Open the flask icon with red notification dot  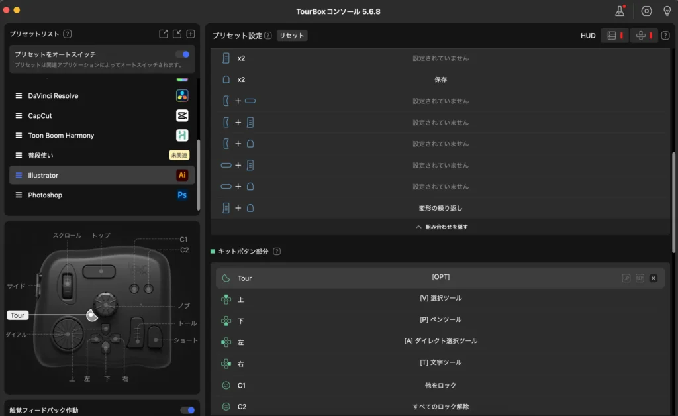pos(620,11)
